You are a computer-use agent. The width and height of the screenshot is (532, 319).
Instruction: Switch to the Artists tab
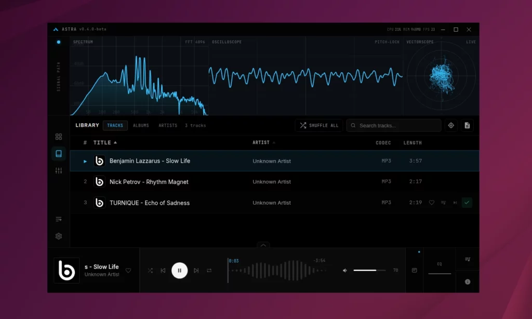coord(168,125)
